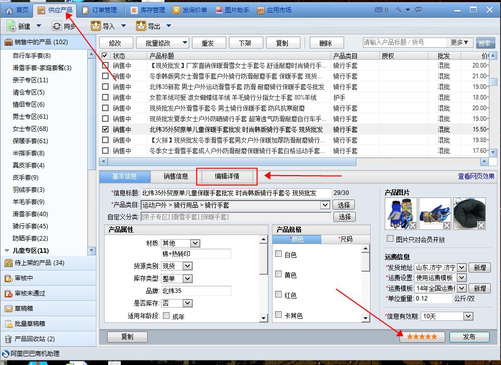The image size is (501, 365).
Task: Open the chat bubble feedback icon
Action: pos(418,10)
